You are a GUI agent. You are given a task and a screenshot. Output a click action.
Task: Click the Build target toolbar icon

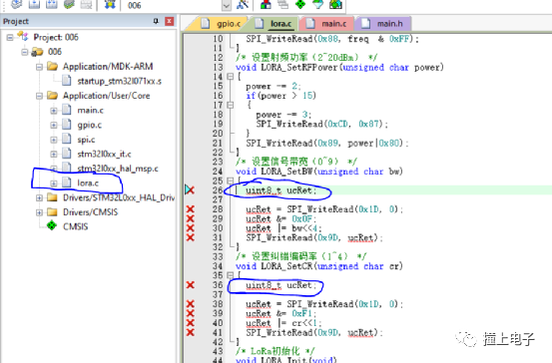coord(34,4)
